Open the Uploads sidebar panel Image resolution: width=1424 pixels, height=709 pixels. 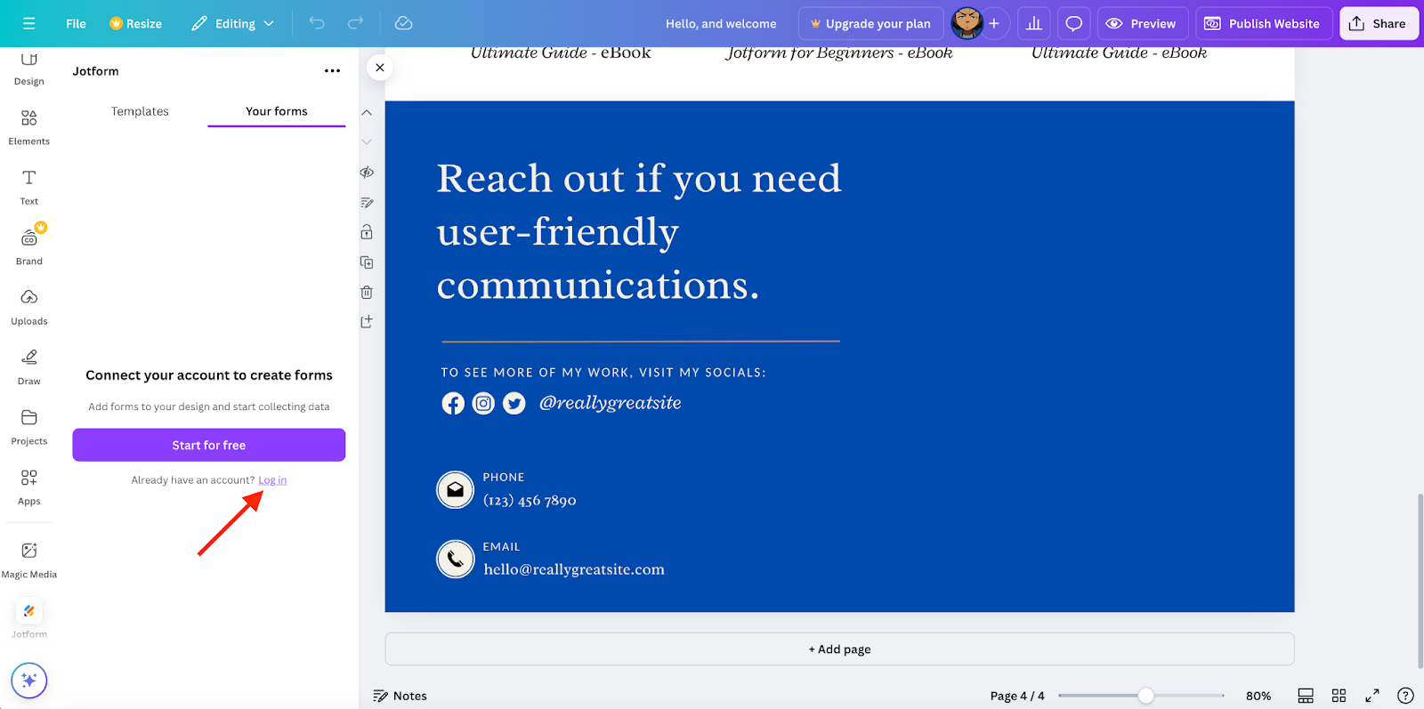28,307
